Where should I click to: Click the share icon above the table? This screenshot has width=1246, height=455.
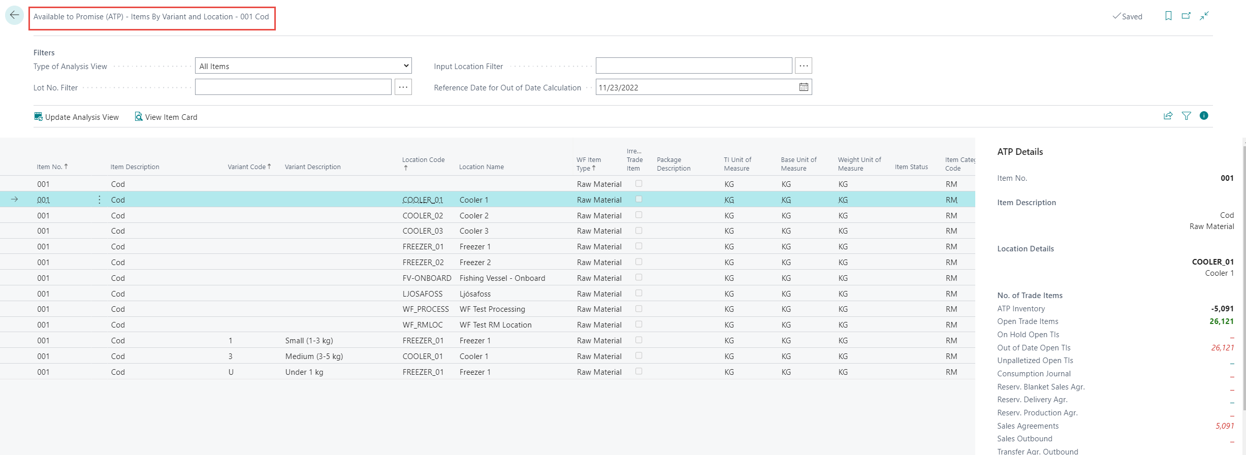pyautogui.click(x=1168, y=116)
